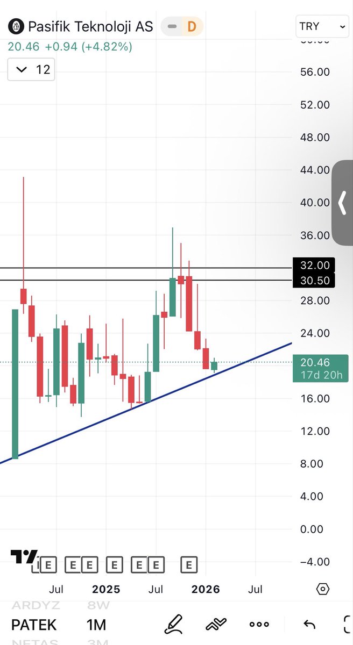Open the drawing tools pencil icon
The height and width of the screenshot is (645, 353).
click(x=173, y=624)
